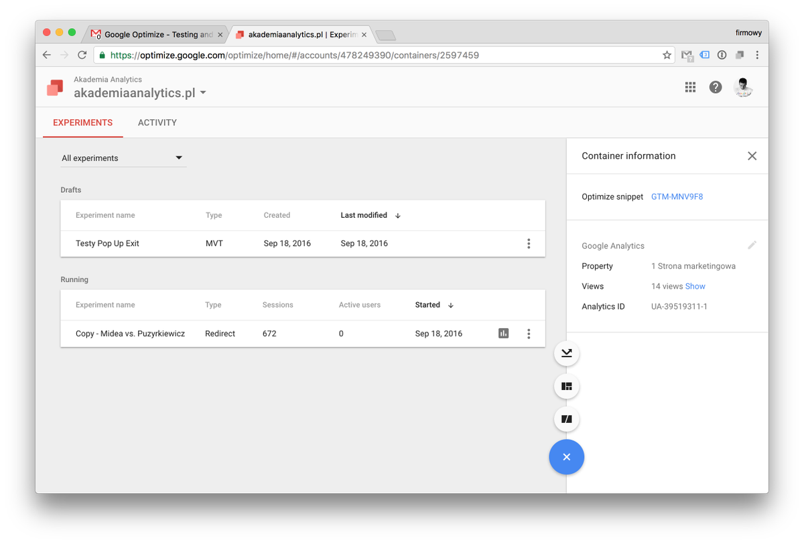The height and width of the screenshot is (544, 804).
Task: Click the Created column header
Action: (x=277, y=216)
